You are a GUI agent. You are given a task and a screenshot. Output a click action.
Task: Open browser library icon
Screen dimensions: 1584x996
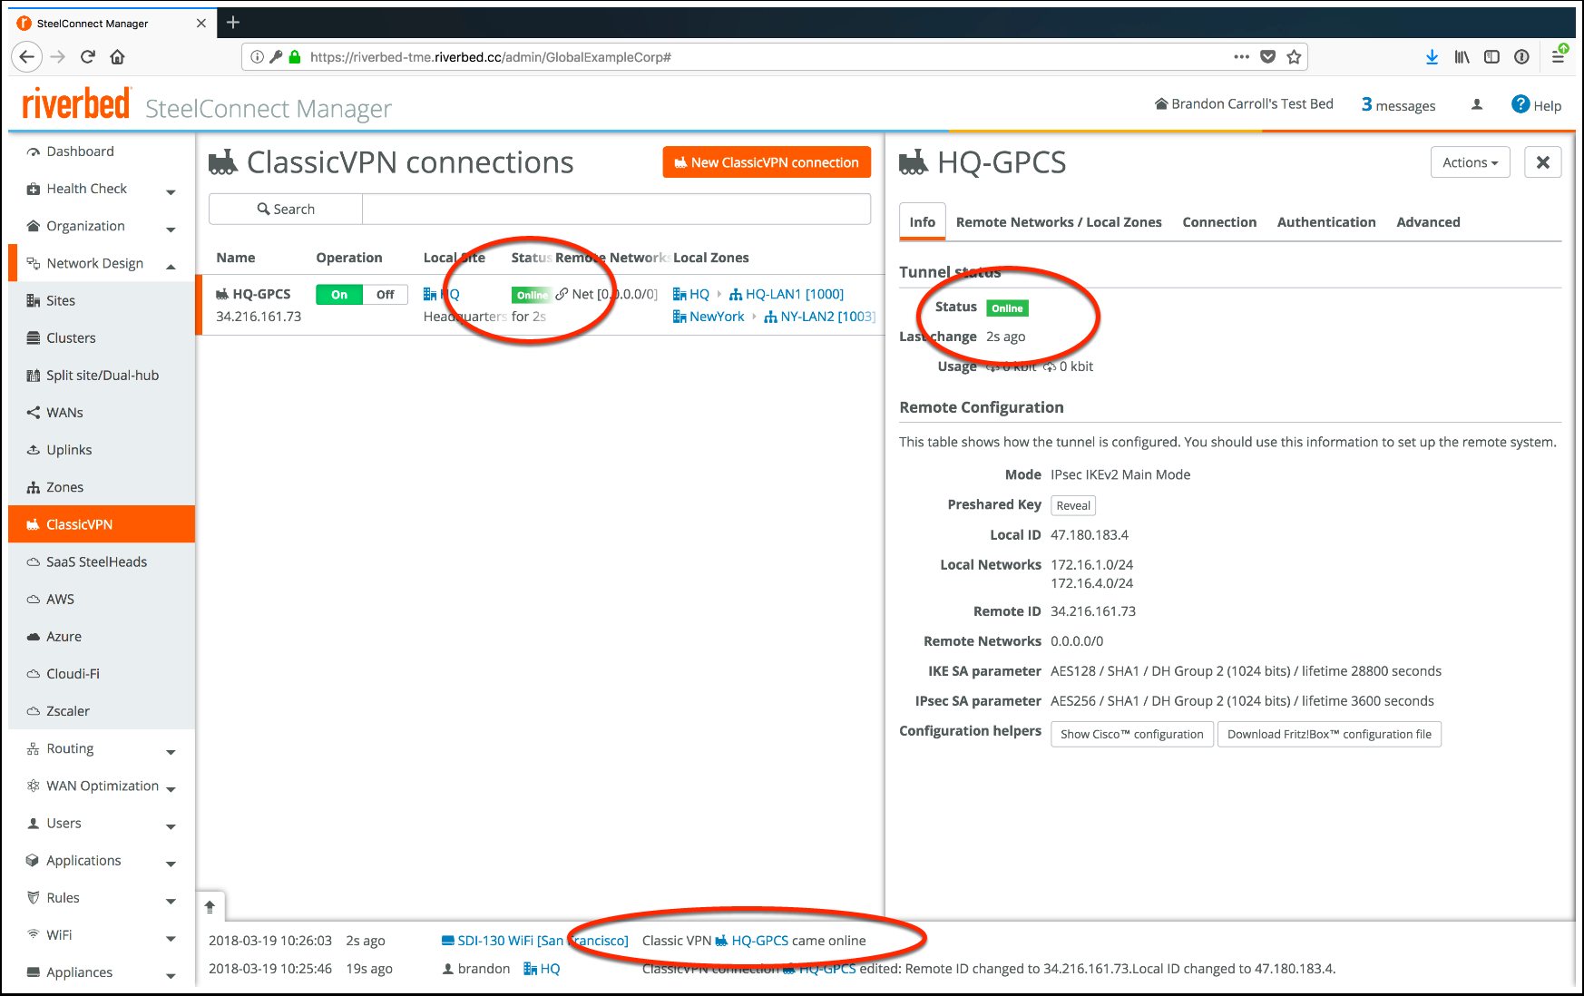point(1462,56)
